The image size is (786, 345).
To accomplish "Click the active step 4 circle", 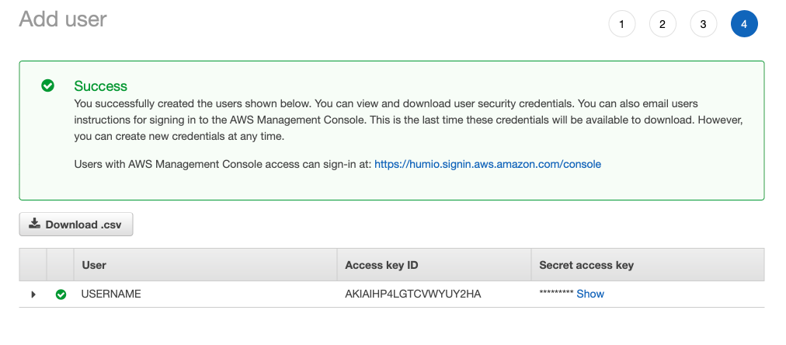I will (744, 24).
